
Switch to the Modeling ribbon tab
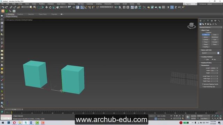[x=11, y=14]
